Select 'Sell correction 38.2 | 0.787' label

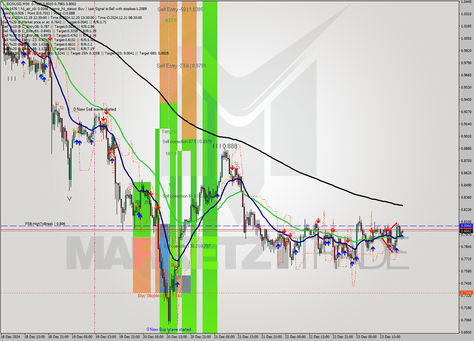187,246
